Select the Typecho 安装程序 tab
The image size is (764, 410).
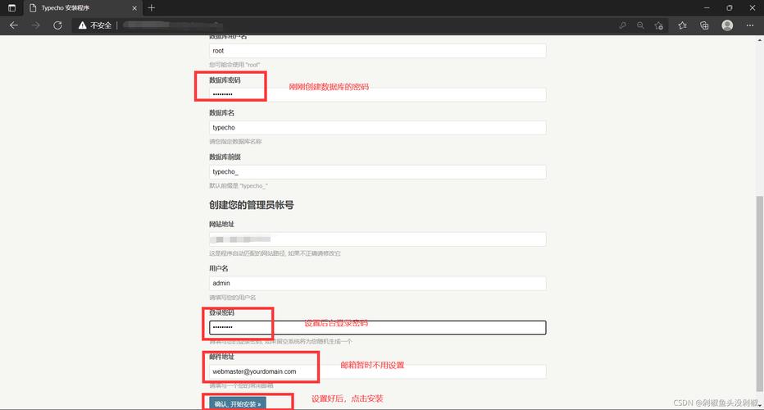pyautogui.click(x=83, y=8)
